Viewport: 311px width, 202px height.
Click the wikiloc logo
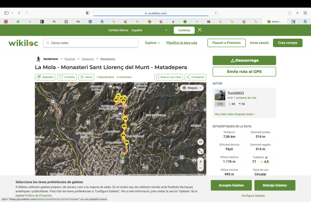point(23,43)
